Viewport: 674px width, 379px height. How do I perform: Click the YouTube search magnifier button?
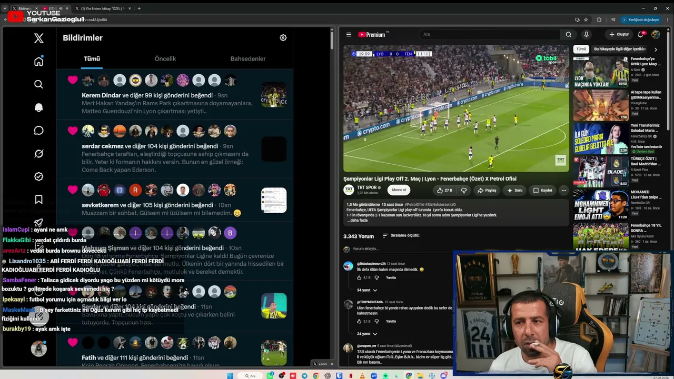coord(569,34)
